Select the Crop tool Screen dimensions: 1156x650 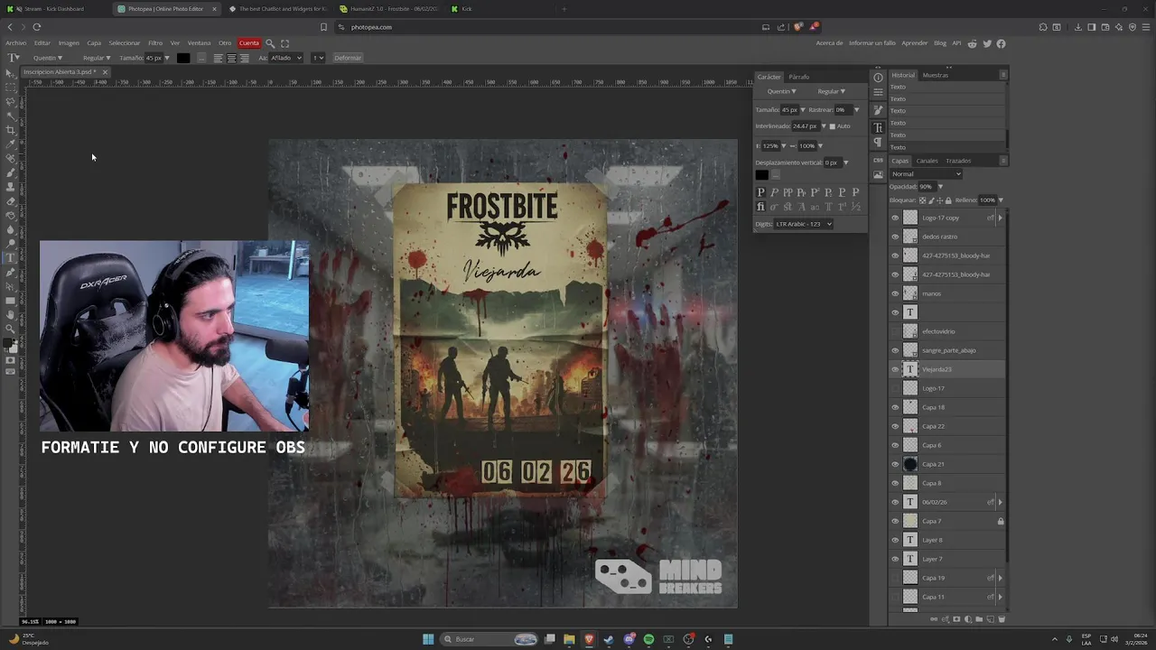[x=11, y=131]
